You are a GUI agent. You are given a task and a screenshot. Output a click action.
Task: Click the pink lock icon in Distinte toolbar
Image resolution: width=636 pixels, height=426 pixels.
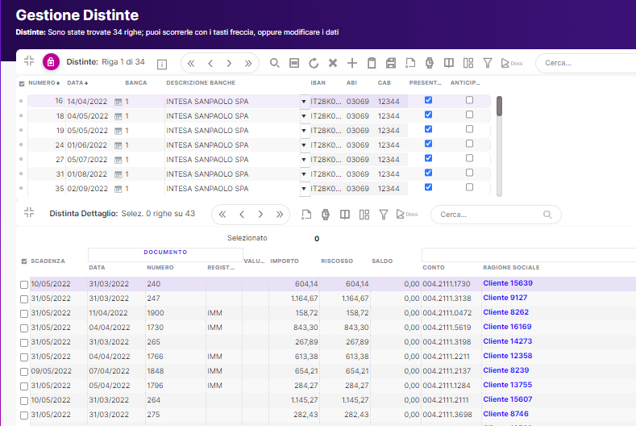click(x=51, y=62)
